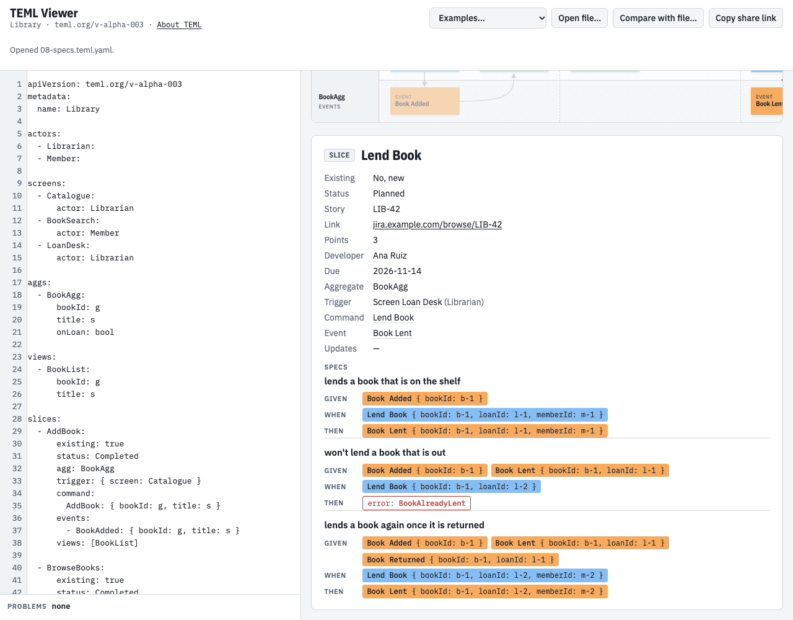793x620 pixels.
Task: Click the error BookAlreadyLent chip
Action: coord(416,503)
